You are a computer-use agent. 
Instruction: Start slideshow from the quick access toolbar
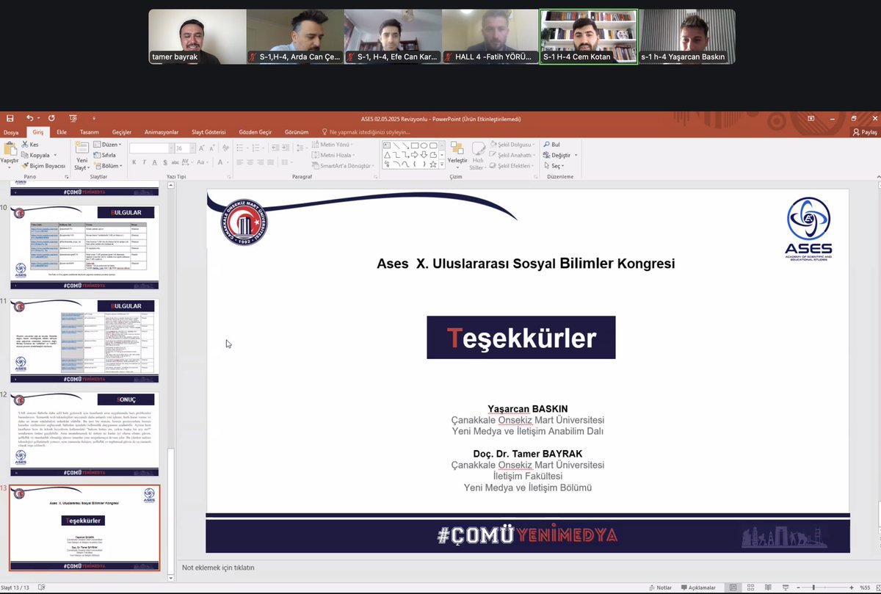[73, 118]
